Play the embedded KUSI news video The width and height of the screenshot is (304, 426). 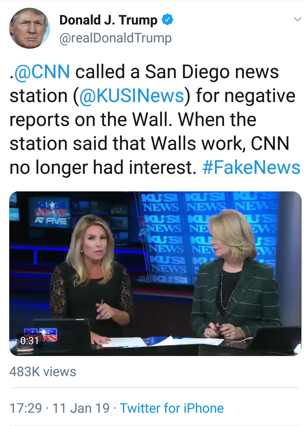pyautogui.click(x=155, y=273)
